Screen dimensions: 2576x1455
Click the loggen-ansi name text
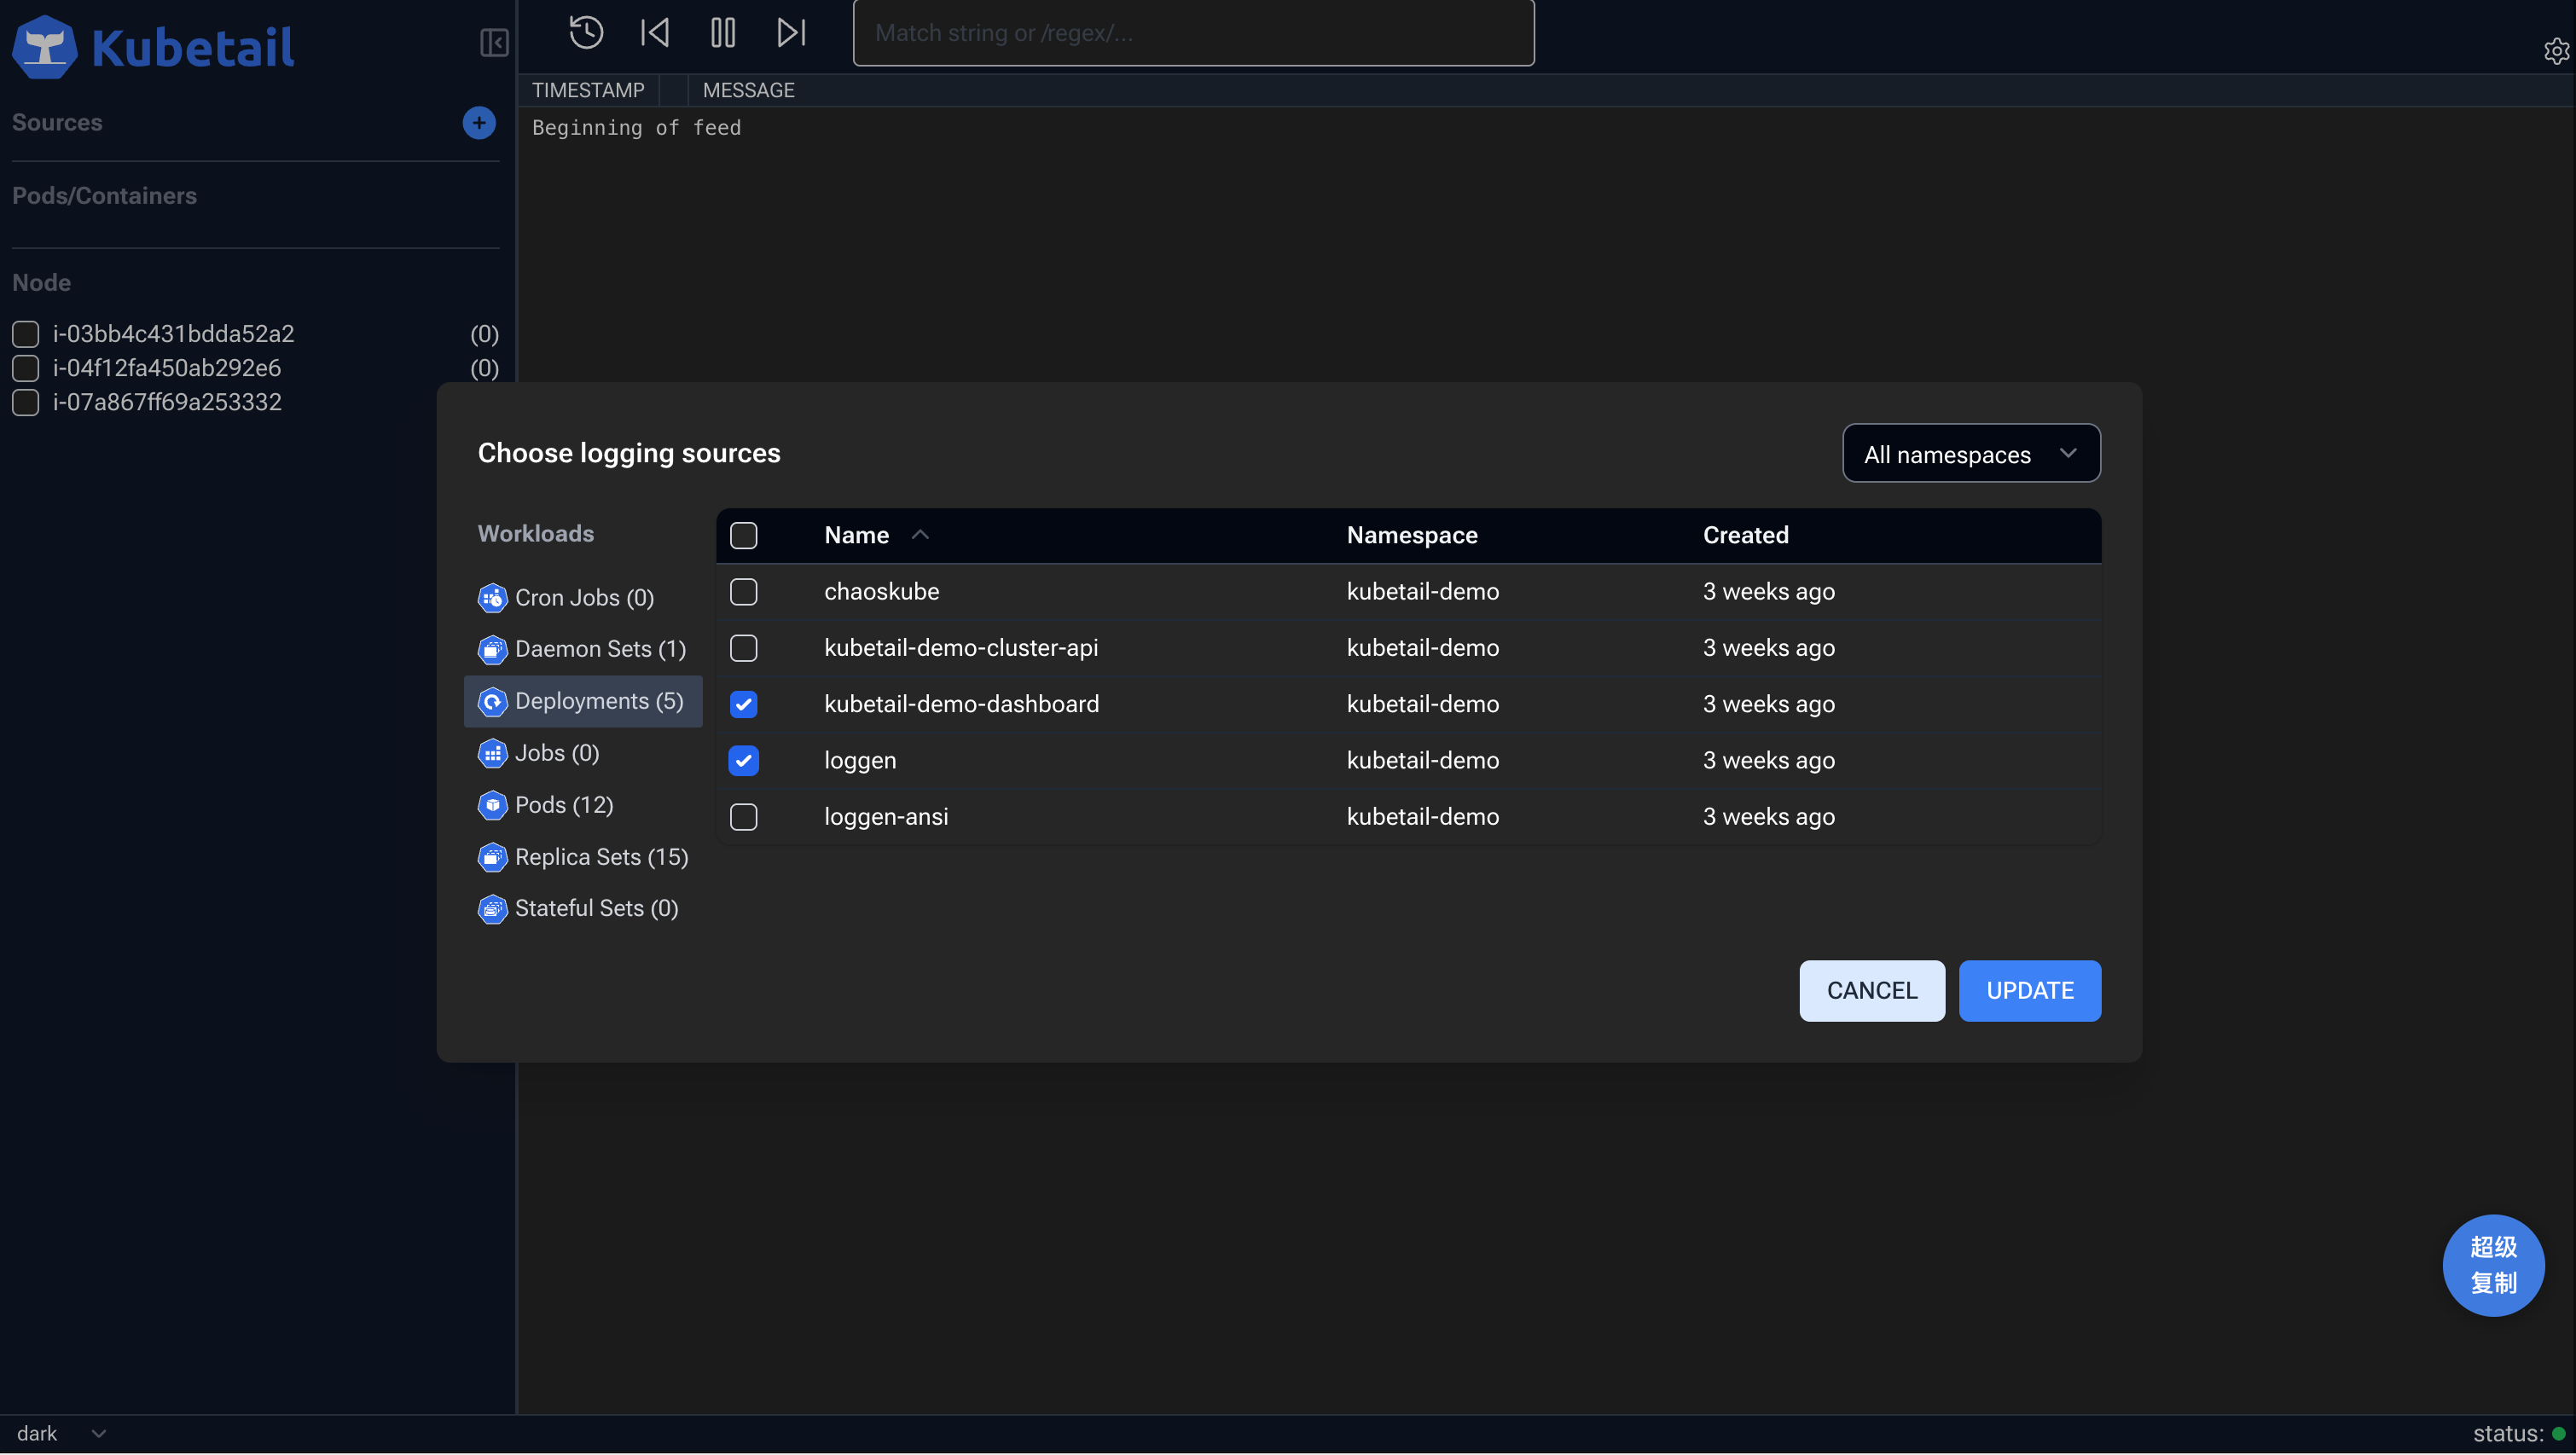(886, 817)
